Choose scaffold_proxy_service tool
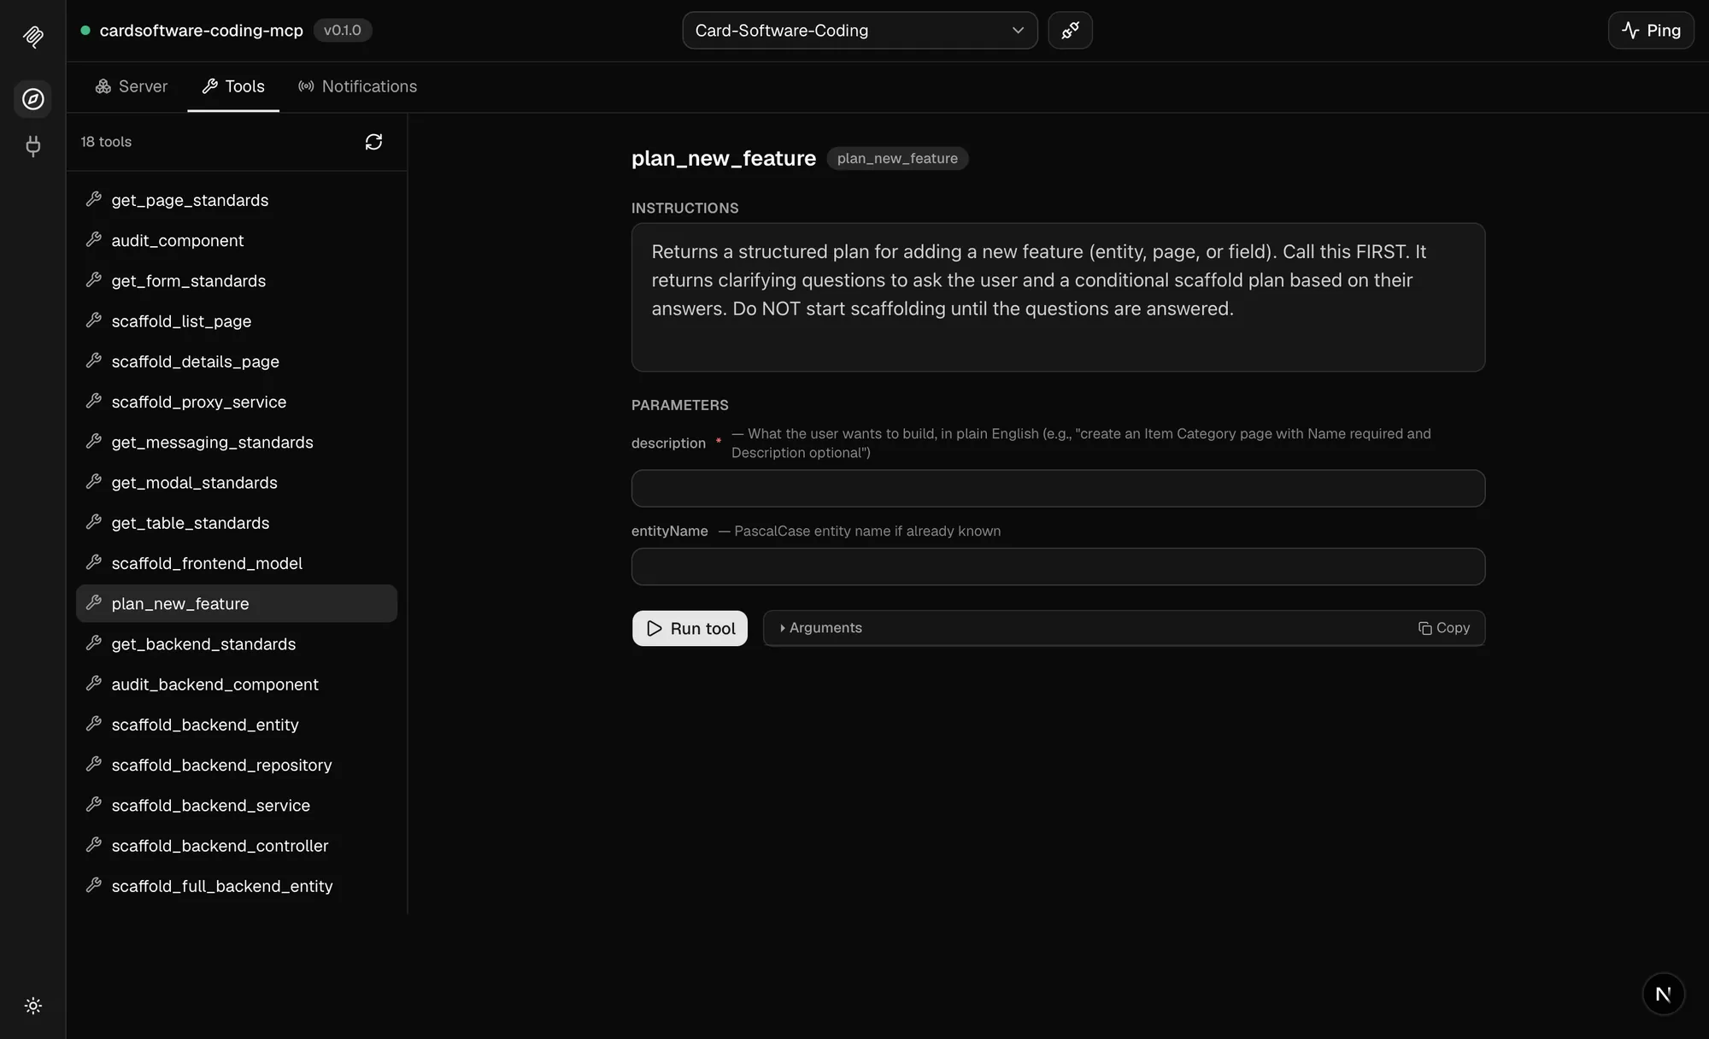 click(x=237, y=402)
